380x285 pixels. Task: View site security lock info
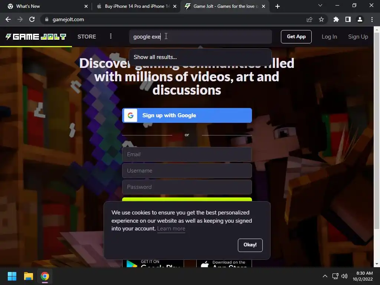[46, 19]
